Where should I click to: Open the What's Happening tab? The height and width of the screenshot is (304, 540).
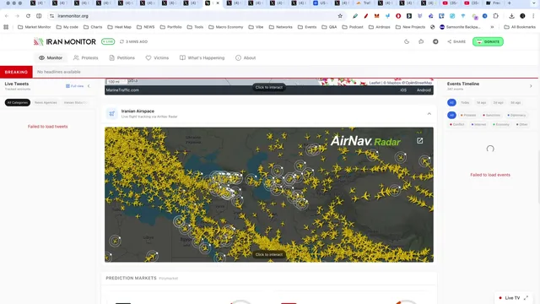202,58
